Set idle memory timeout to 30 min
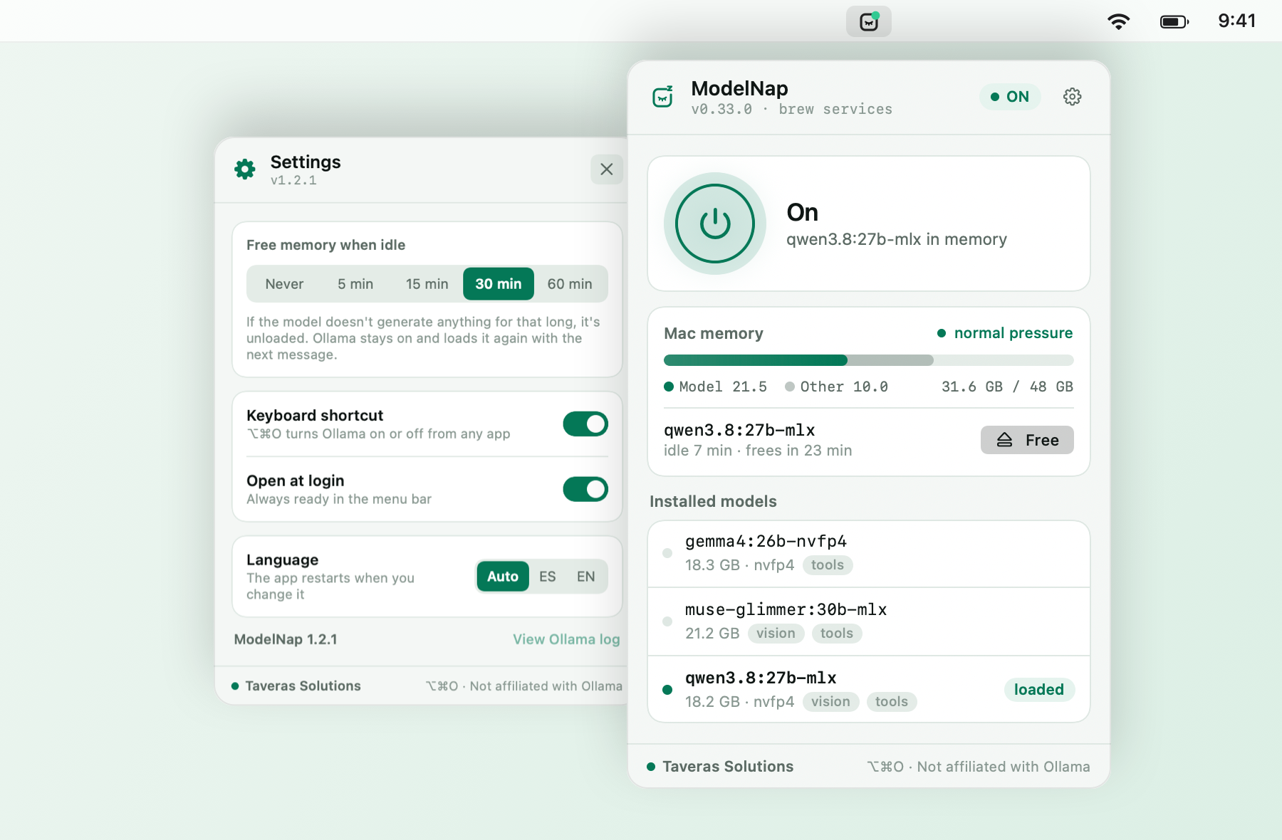 coord(499,284)
